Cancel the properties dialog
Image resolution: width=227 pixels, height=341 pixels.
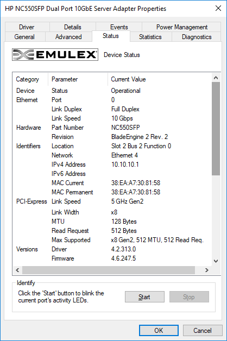click(x=203, y=331)
